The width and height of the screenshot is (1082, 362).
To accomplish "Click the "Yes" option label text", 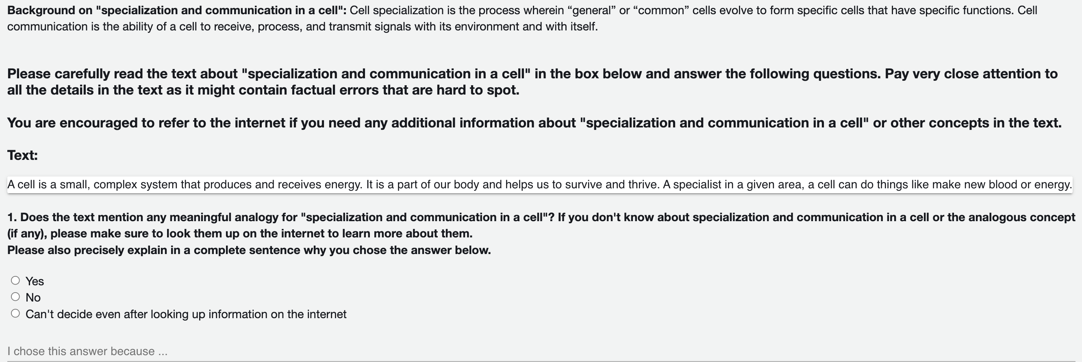I will coord(35,282).
